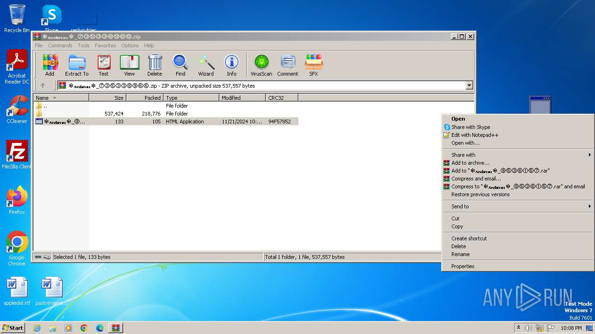Viewport: 595px width, 334px height.
Task: Expand the Send to submenu
Action: tap(518, 206)
